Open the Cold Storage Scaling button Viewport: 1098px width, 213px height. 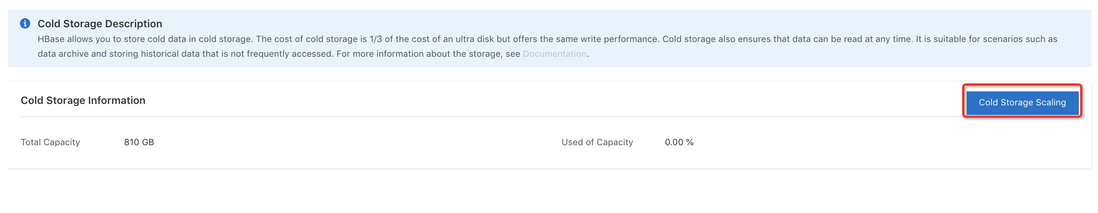coord(1022,103)
